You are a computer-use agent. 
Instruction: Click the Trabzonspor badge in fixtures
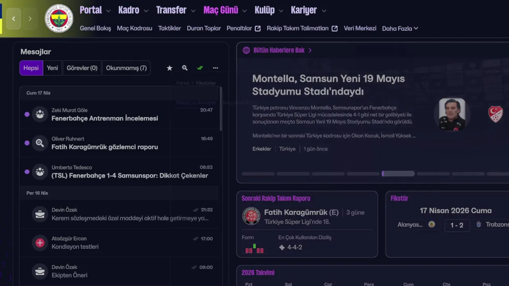coord(478,224)
